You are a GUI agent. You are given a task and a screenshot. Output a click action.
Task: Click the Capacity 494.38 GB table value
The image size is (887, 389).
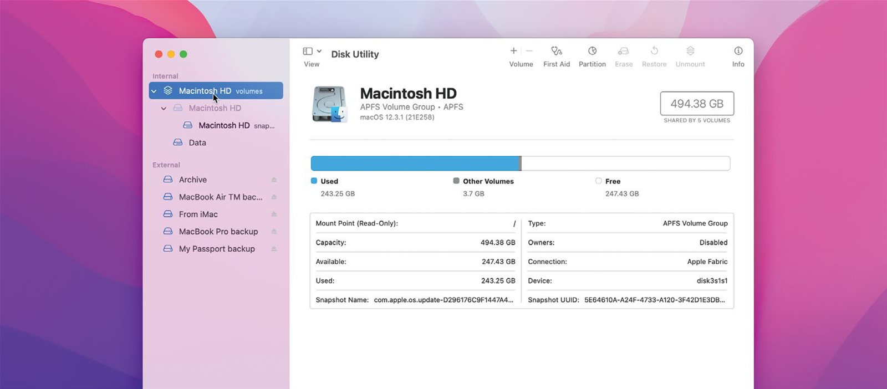pos(498,243)
